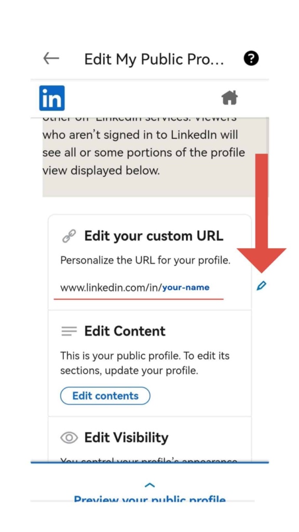This screenshot has height=532, width=299.
Task: Click the Edit My Public Profile title
Action: pyautogui.click(x=154, y=59)
